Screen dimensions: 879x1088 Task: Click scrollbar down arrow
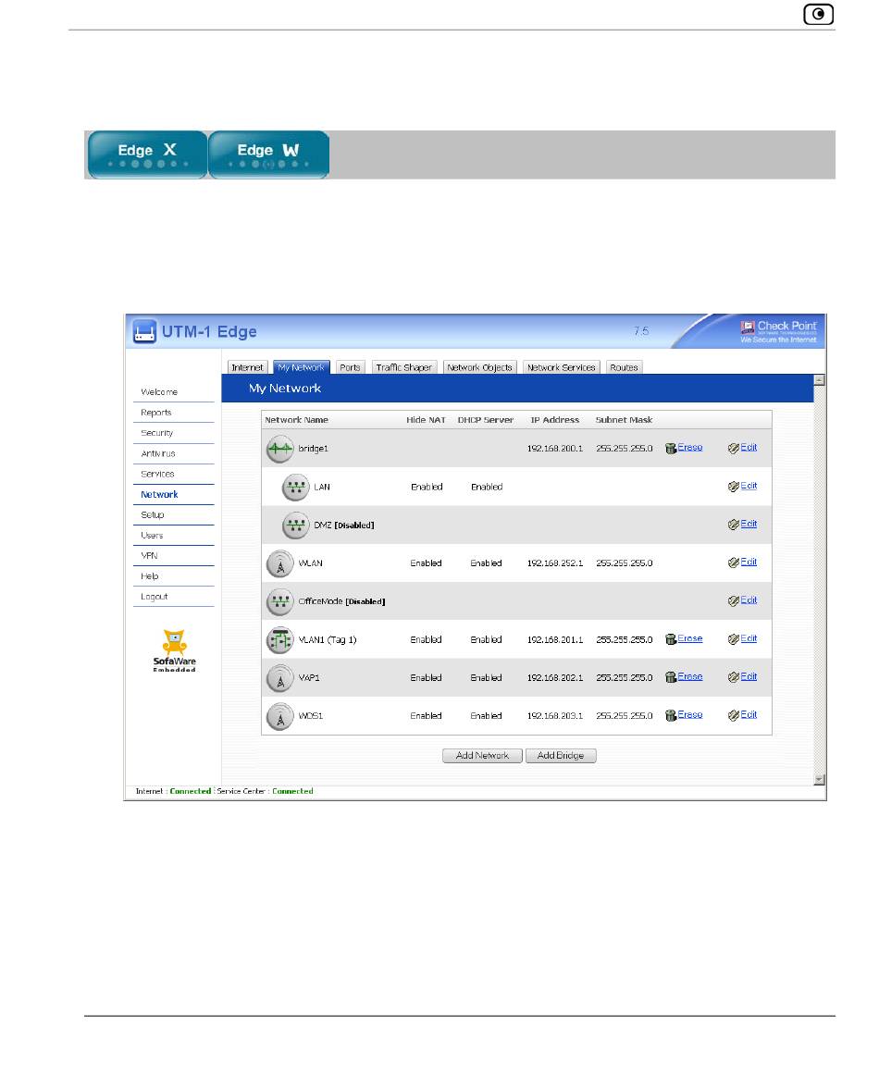[x=820, y=780]
